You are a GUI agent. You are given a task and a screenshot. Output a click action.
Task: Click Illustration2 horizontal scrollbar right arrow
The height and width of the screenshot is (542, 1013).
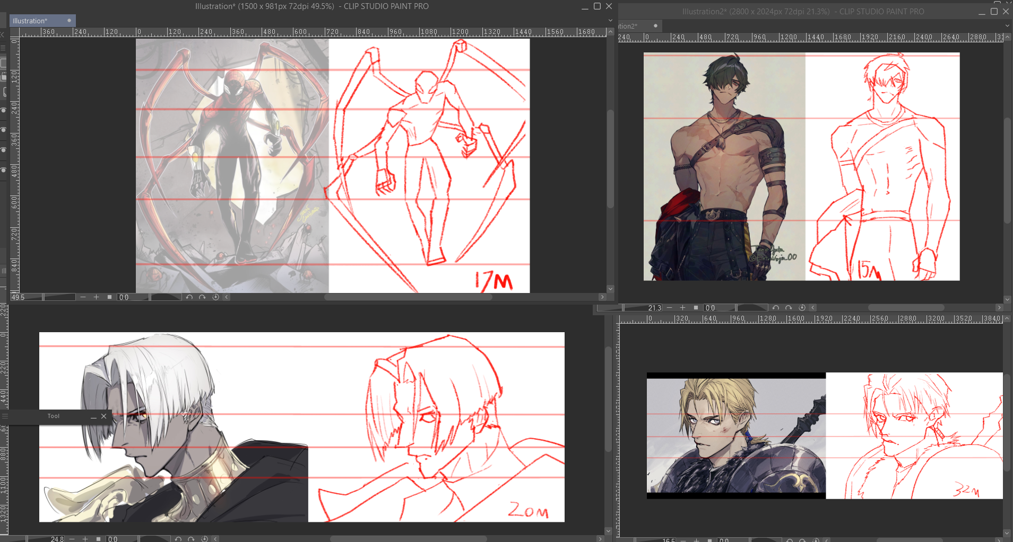999,308
